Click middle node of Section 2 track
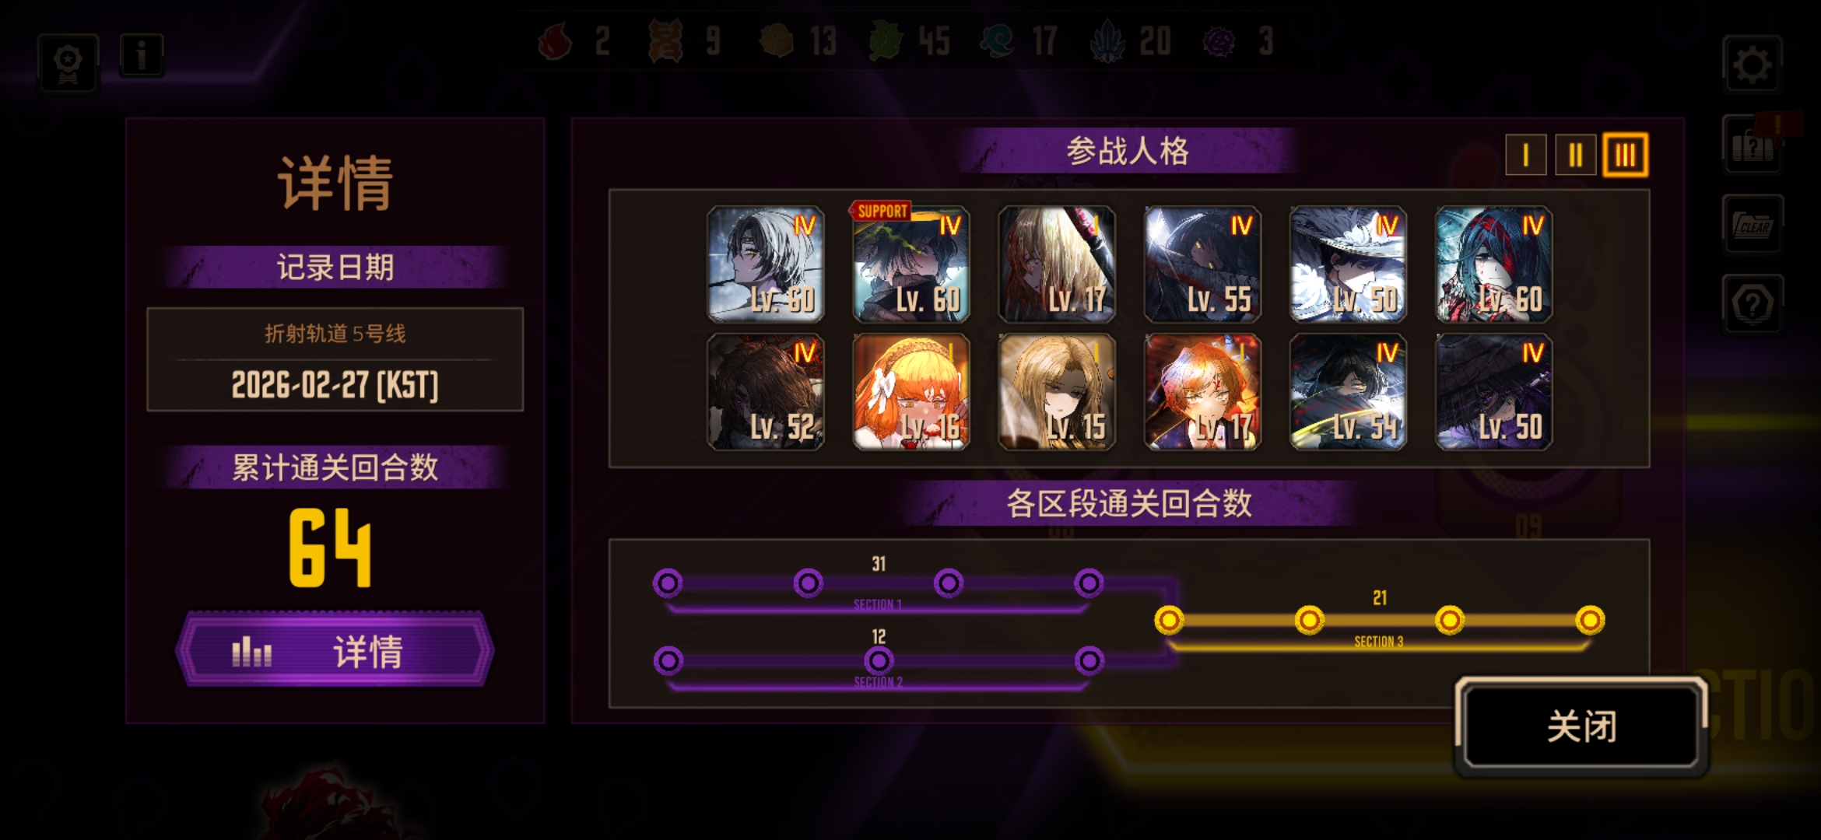This screenshot has width=1821, height=840. (879, 661)
